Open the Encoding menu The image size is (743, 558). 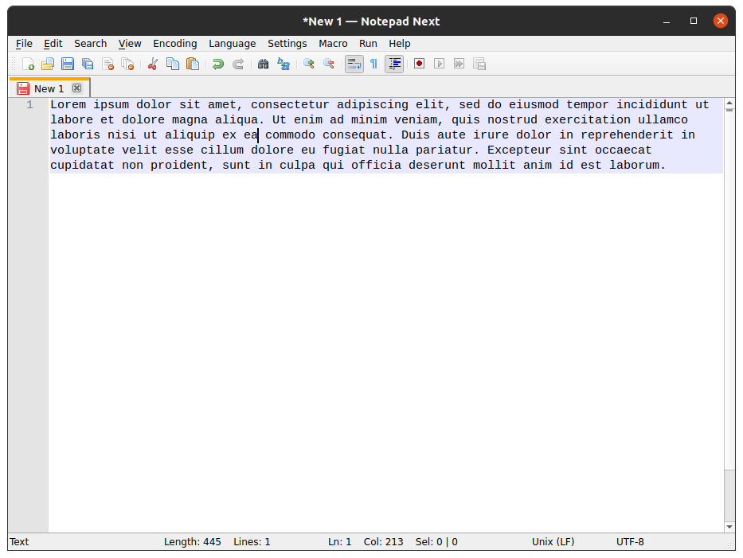click(174, 44)
